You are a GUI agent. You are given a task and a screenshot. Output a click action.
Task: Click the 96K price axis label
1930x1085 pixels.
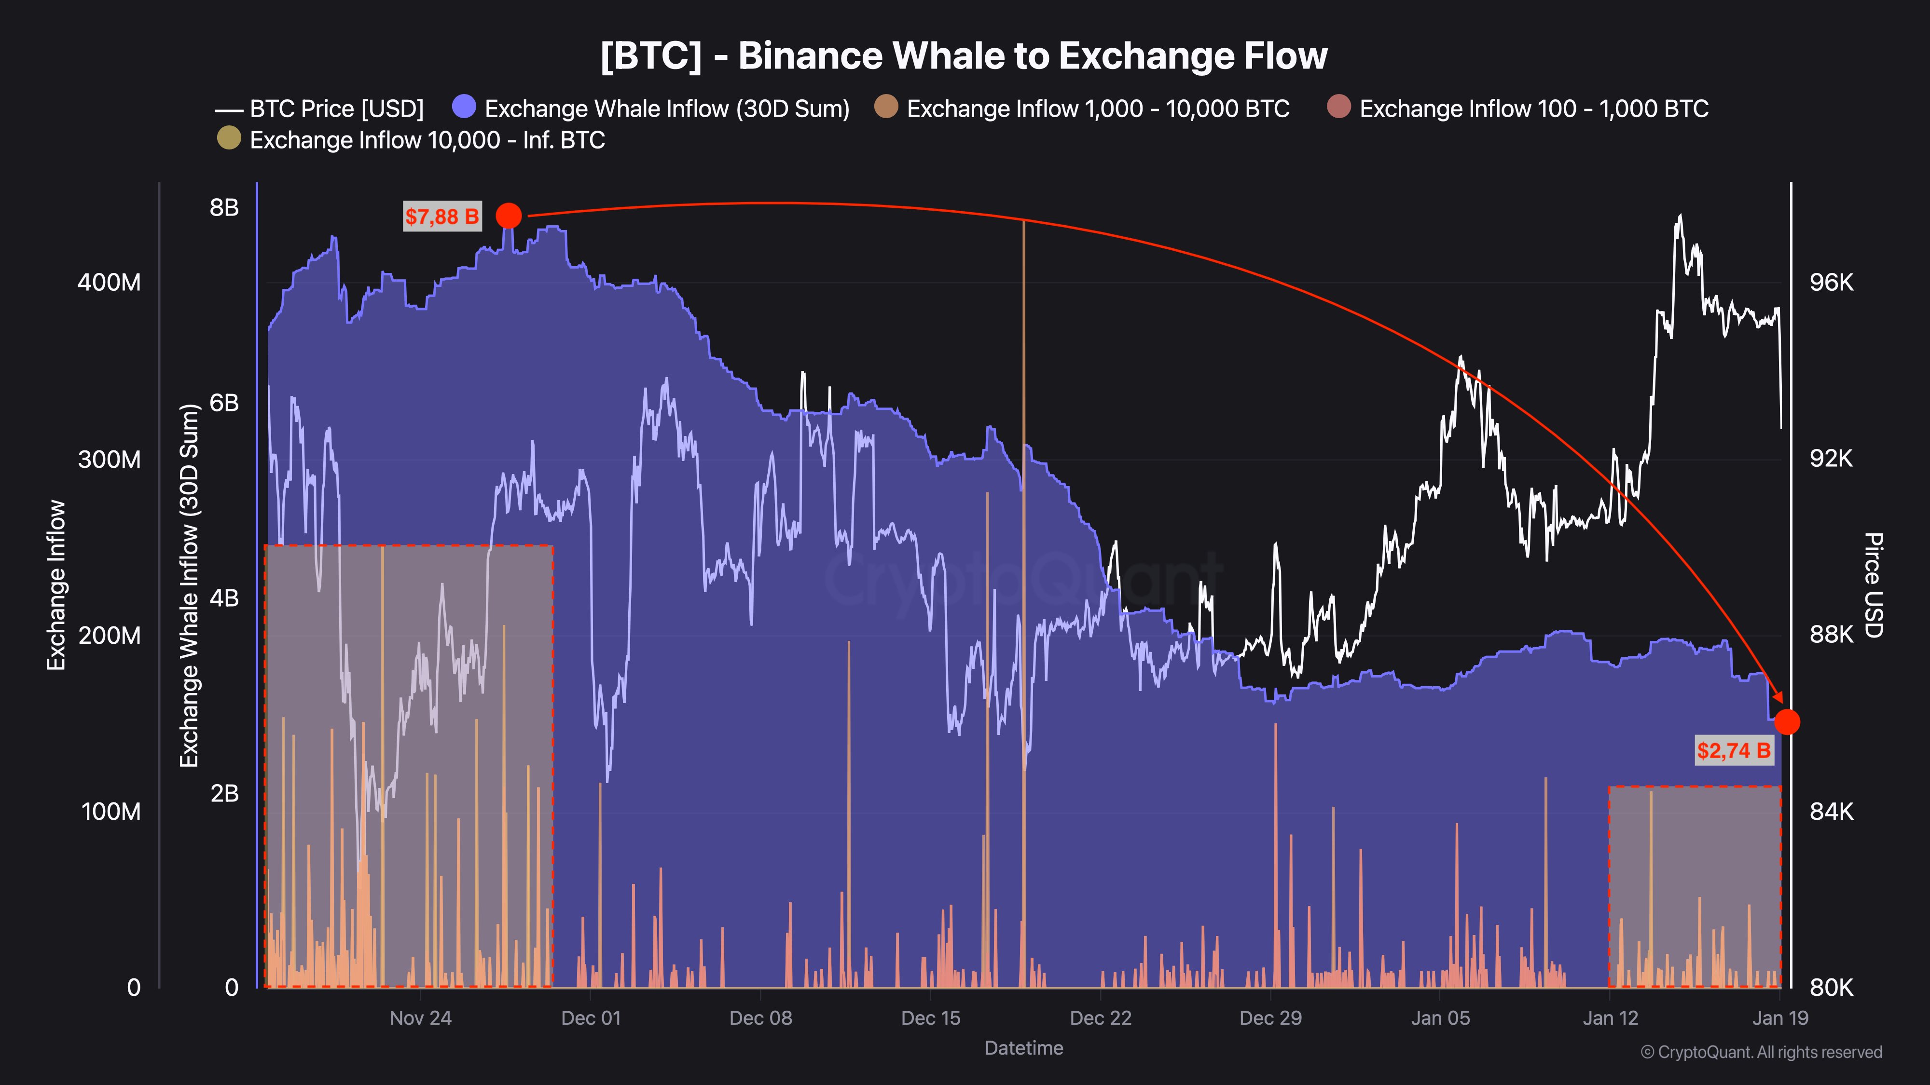coord(1831,282)
